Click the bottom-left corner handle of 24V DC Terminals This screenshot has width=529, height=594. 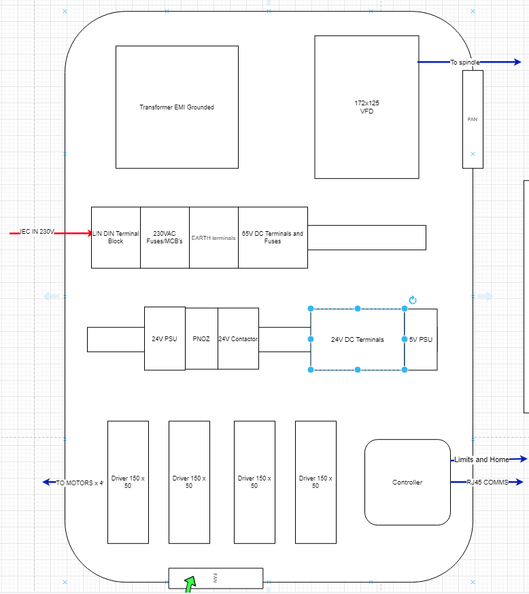pyautogui.click(x=311, y=370)
